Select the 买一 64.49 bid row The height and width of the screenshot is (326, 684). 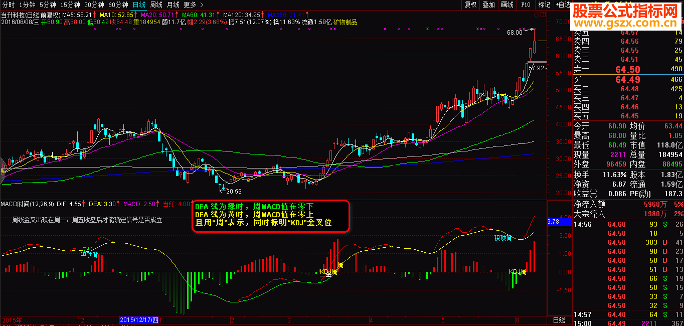[x=628, y=79]
